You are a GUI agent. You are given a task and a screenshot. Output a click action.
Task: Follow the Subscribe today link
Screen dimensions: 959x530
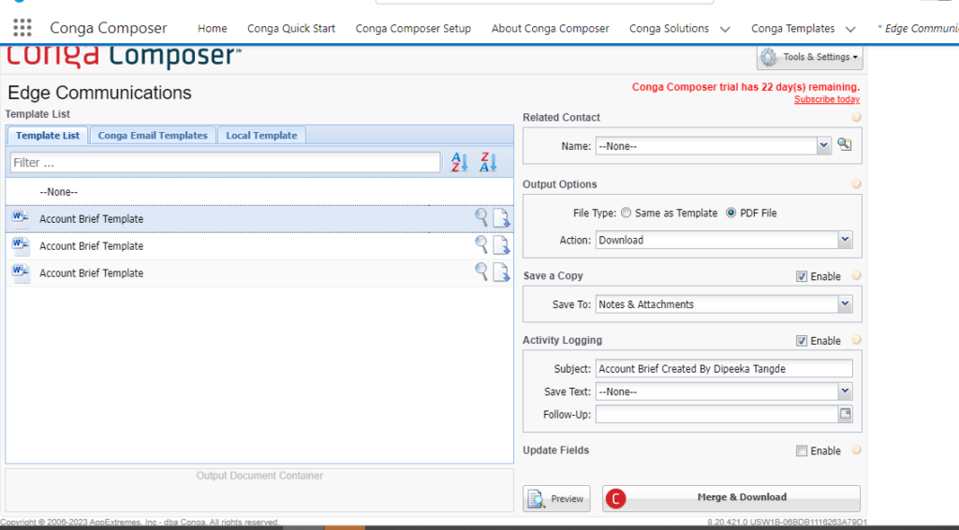(827, 99)
